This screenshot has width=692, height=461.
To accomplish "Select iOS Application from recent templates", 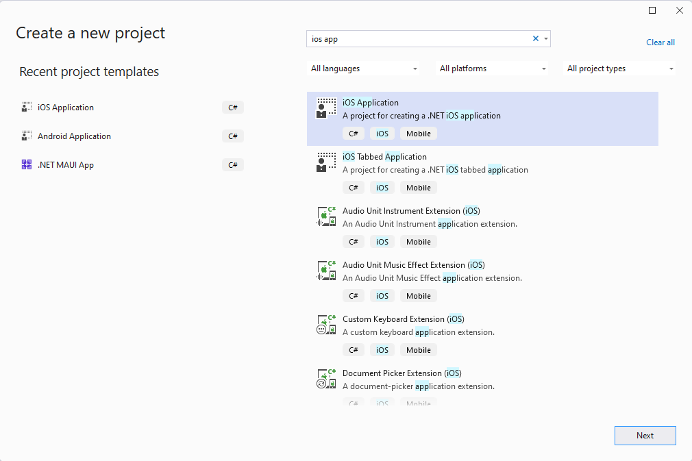I will 66,107.
